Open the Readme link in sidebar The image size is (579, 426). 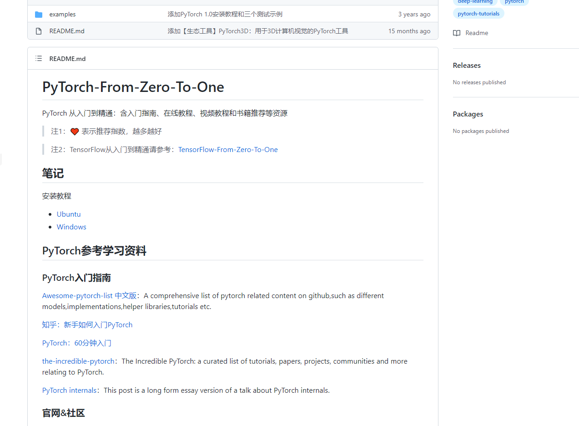[x=477, y=33]
